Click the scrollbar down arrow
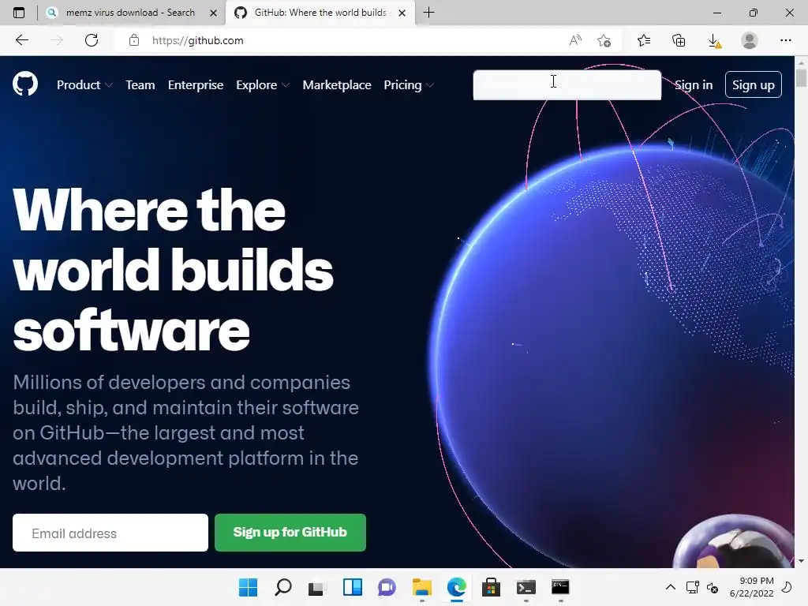This screenshot has width=808, height=606. 801,561
